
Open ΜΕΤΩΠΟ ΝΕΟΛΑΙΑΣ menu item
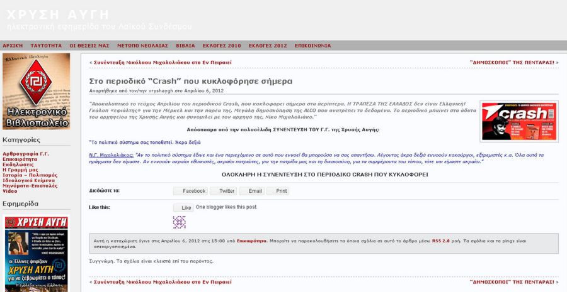pyautogui.click(x=142, y=46)
